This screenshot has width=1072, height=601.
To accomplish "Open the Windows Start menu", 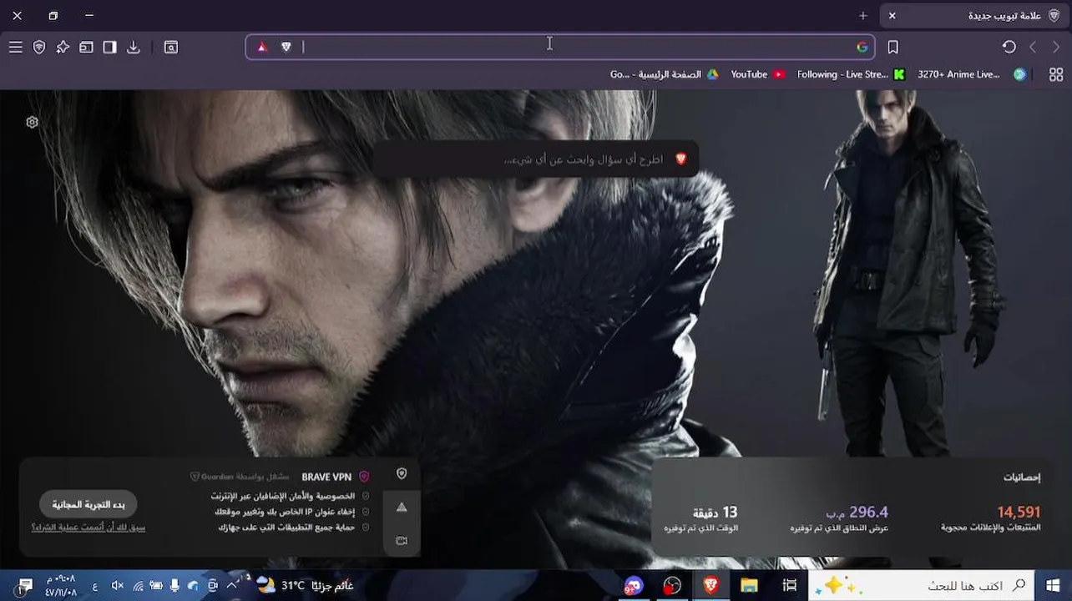I will [x=1053, y=585].
